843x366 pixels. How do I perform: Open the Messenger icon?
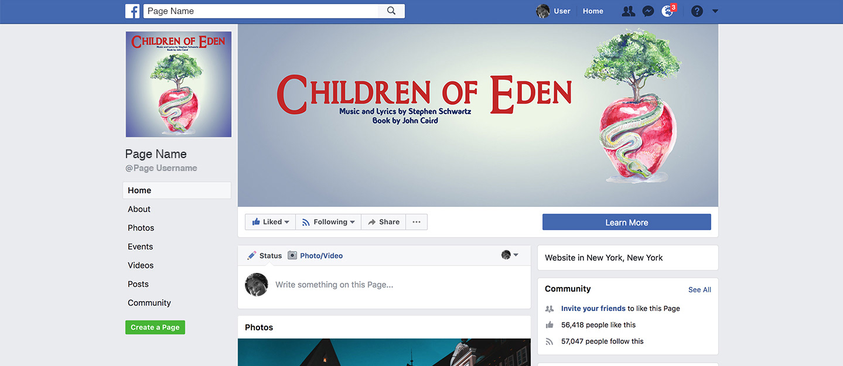tap(648, 11)
